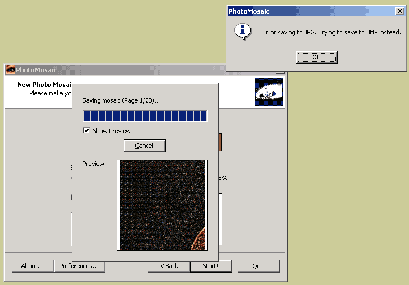Open Preferences in PhotoMosaic wizard
409x285 pixels.
(80, 266)
